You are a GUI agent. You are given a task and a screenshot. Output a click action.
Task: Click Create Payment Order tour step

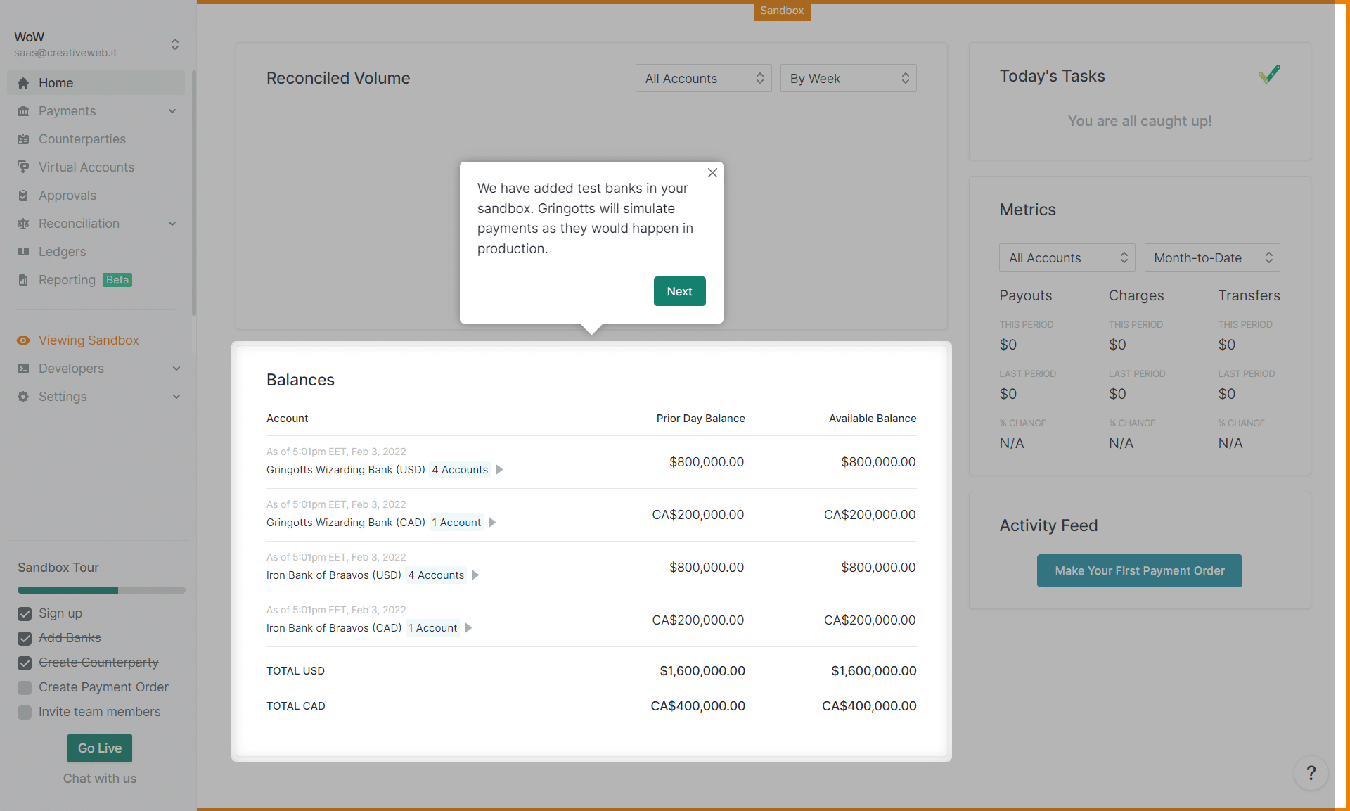[x=103, y=687]
